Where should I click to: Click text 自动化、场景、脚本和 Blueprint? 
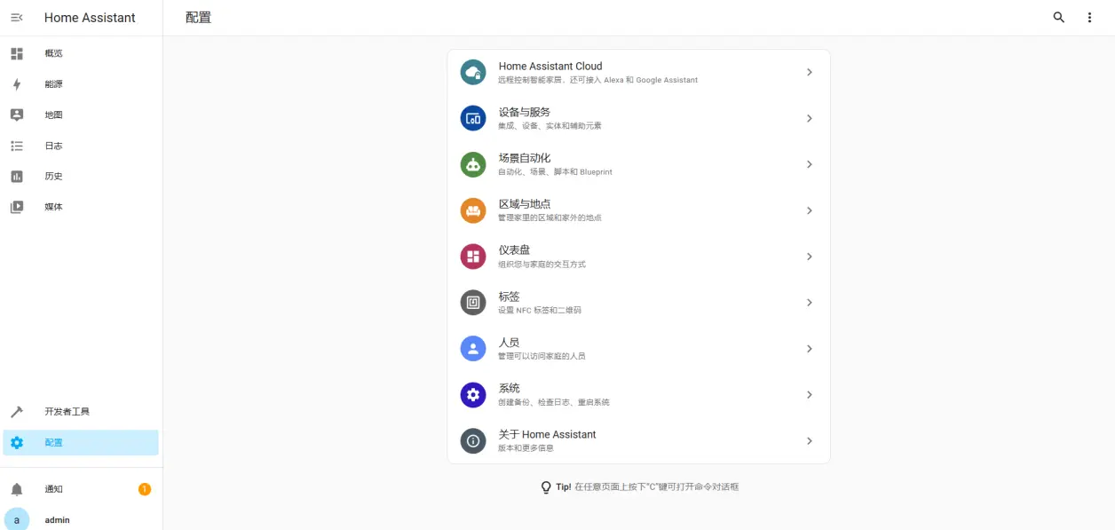[556, 172]
